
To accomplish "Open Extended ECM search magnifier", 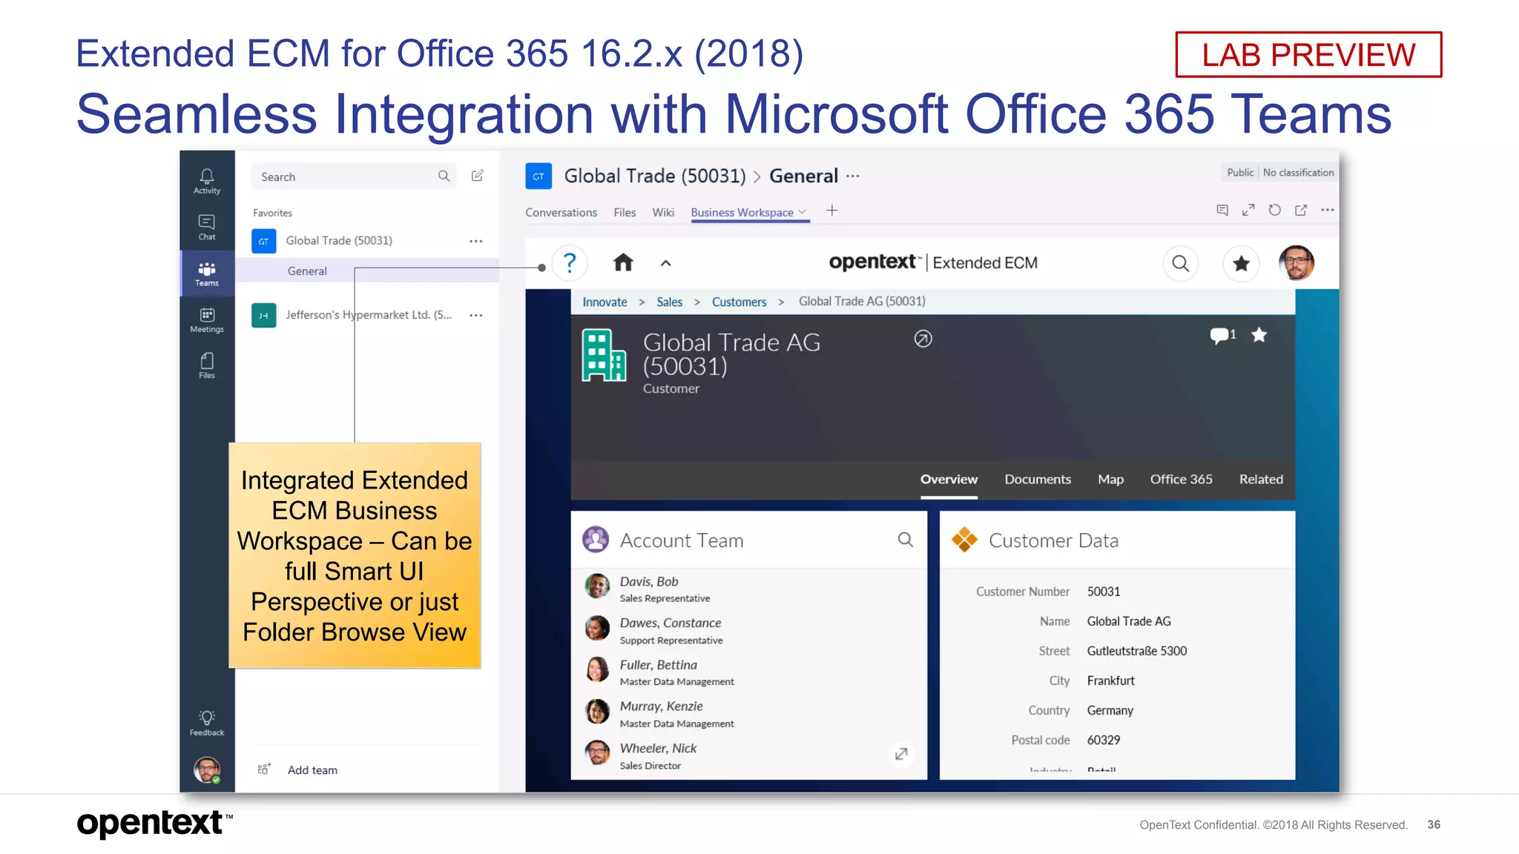I will pyautogui.click(x=1180, y=263).
